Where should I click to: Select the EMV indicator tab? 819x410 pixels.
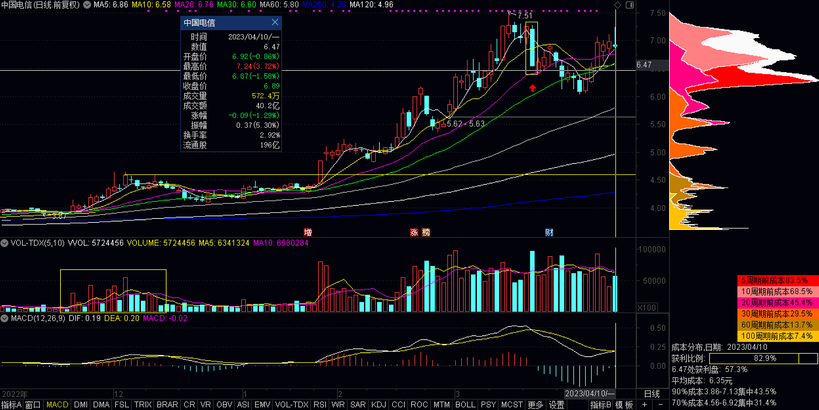pyautogui.click(x=262, y=405)
